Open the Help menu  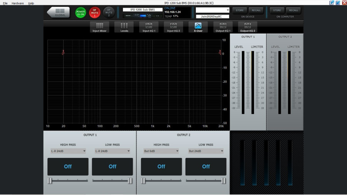(31, 3)
